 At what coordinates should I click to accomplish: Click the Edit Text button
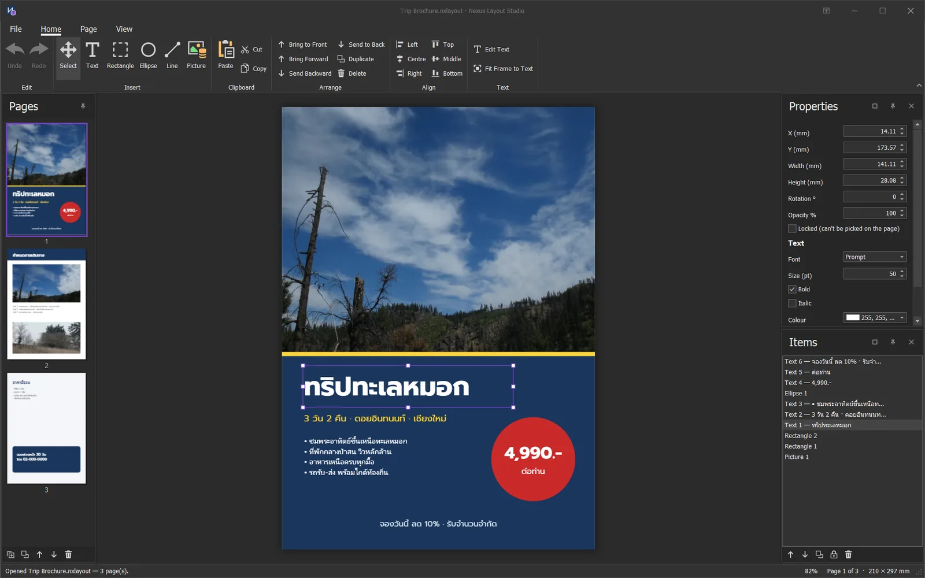(x=491, y=50)
